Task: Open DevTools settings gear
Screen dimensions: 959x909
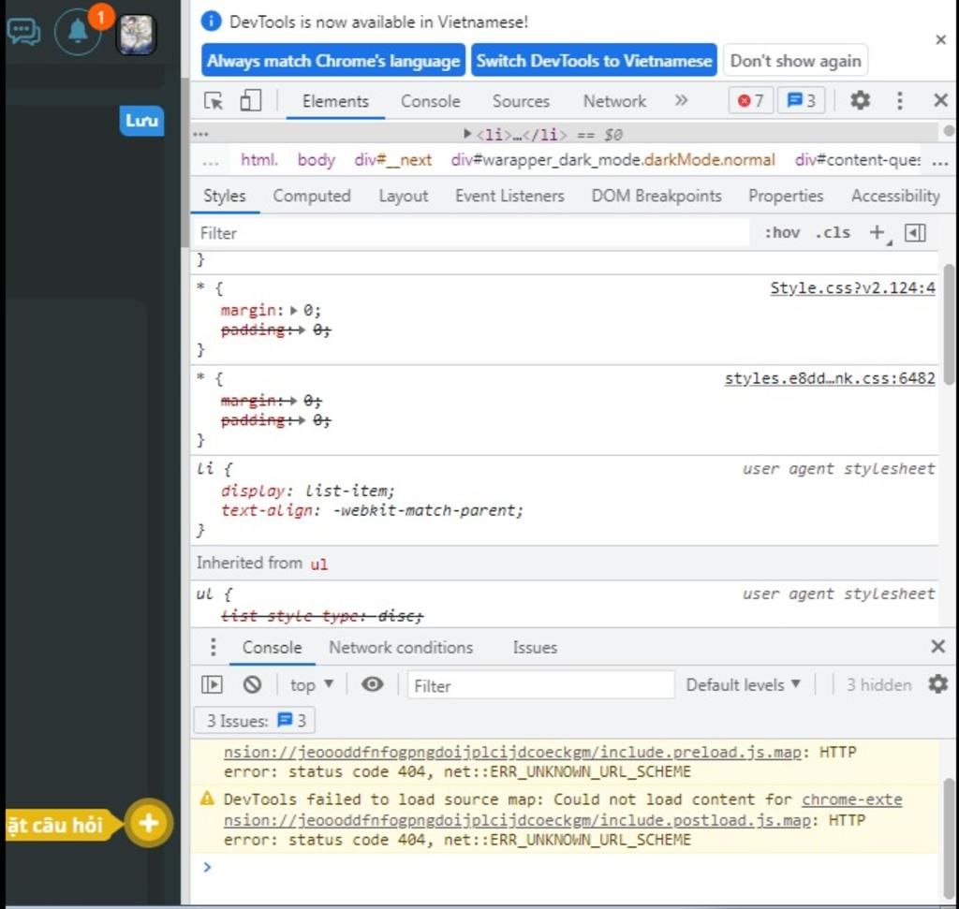Action: point(860,100)
